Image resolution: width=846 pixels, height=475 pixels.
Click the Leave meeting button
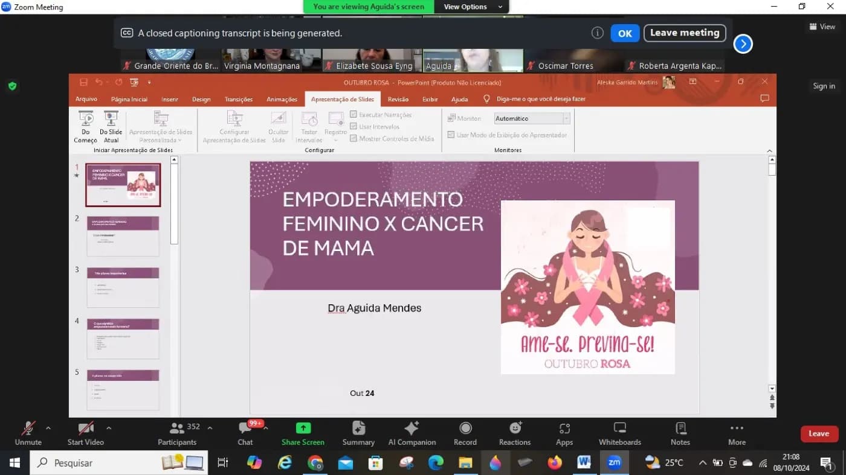(685, 33)
